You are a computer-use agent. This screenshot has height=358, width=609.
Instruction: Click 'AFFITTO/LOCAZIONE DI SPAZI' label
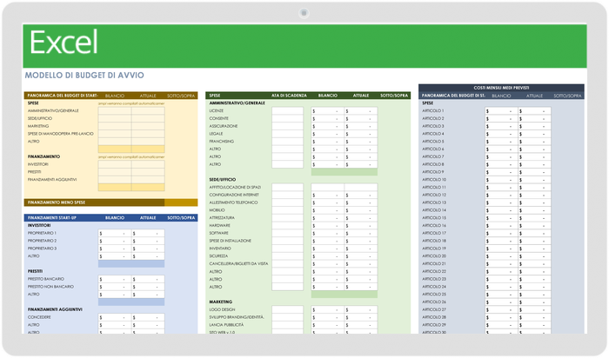235,188
